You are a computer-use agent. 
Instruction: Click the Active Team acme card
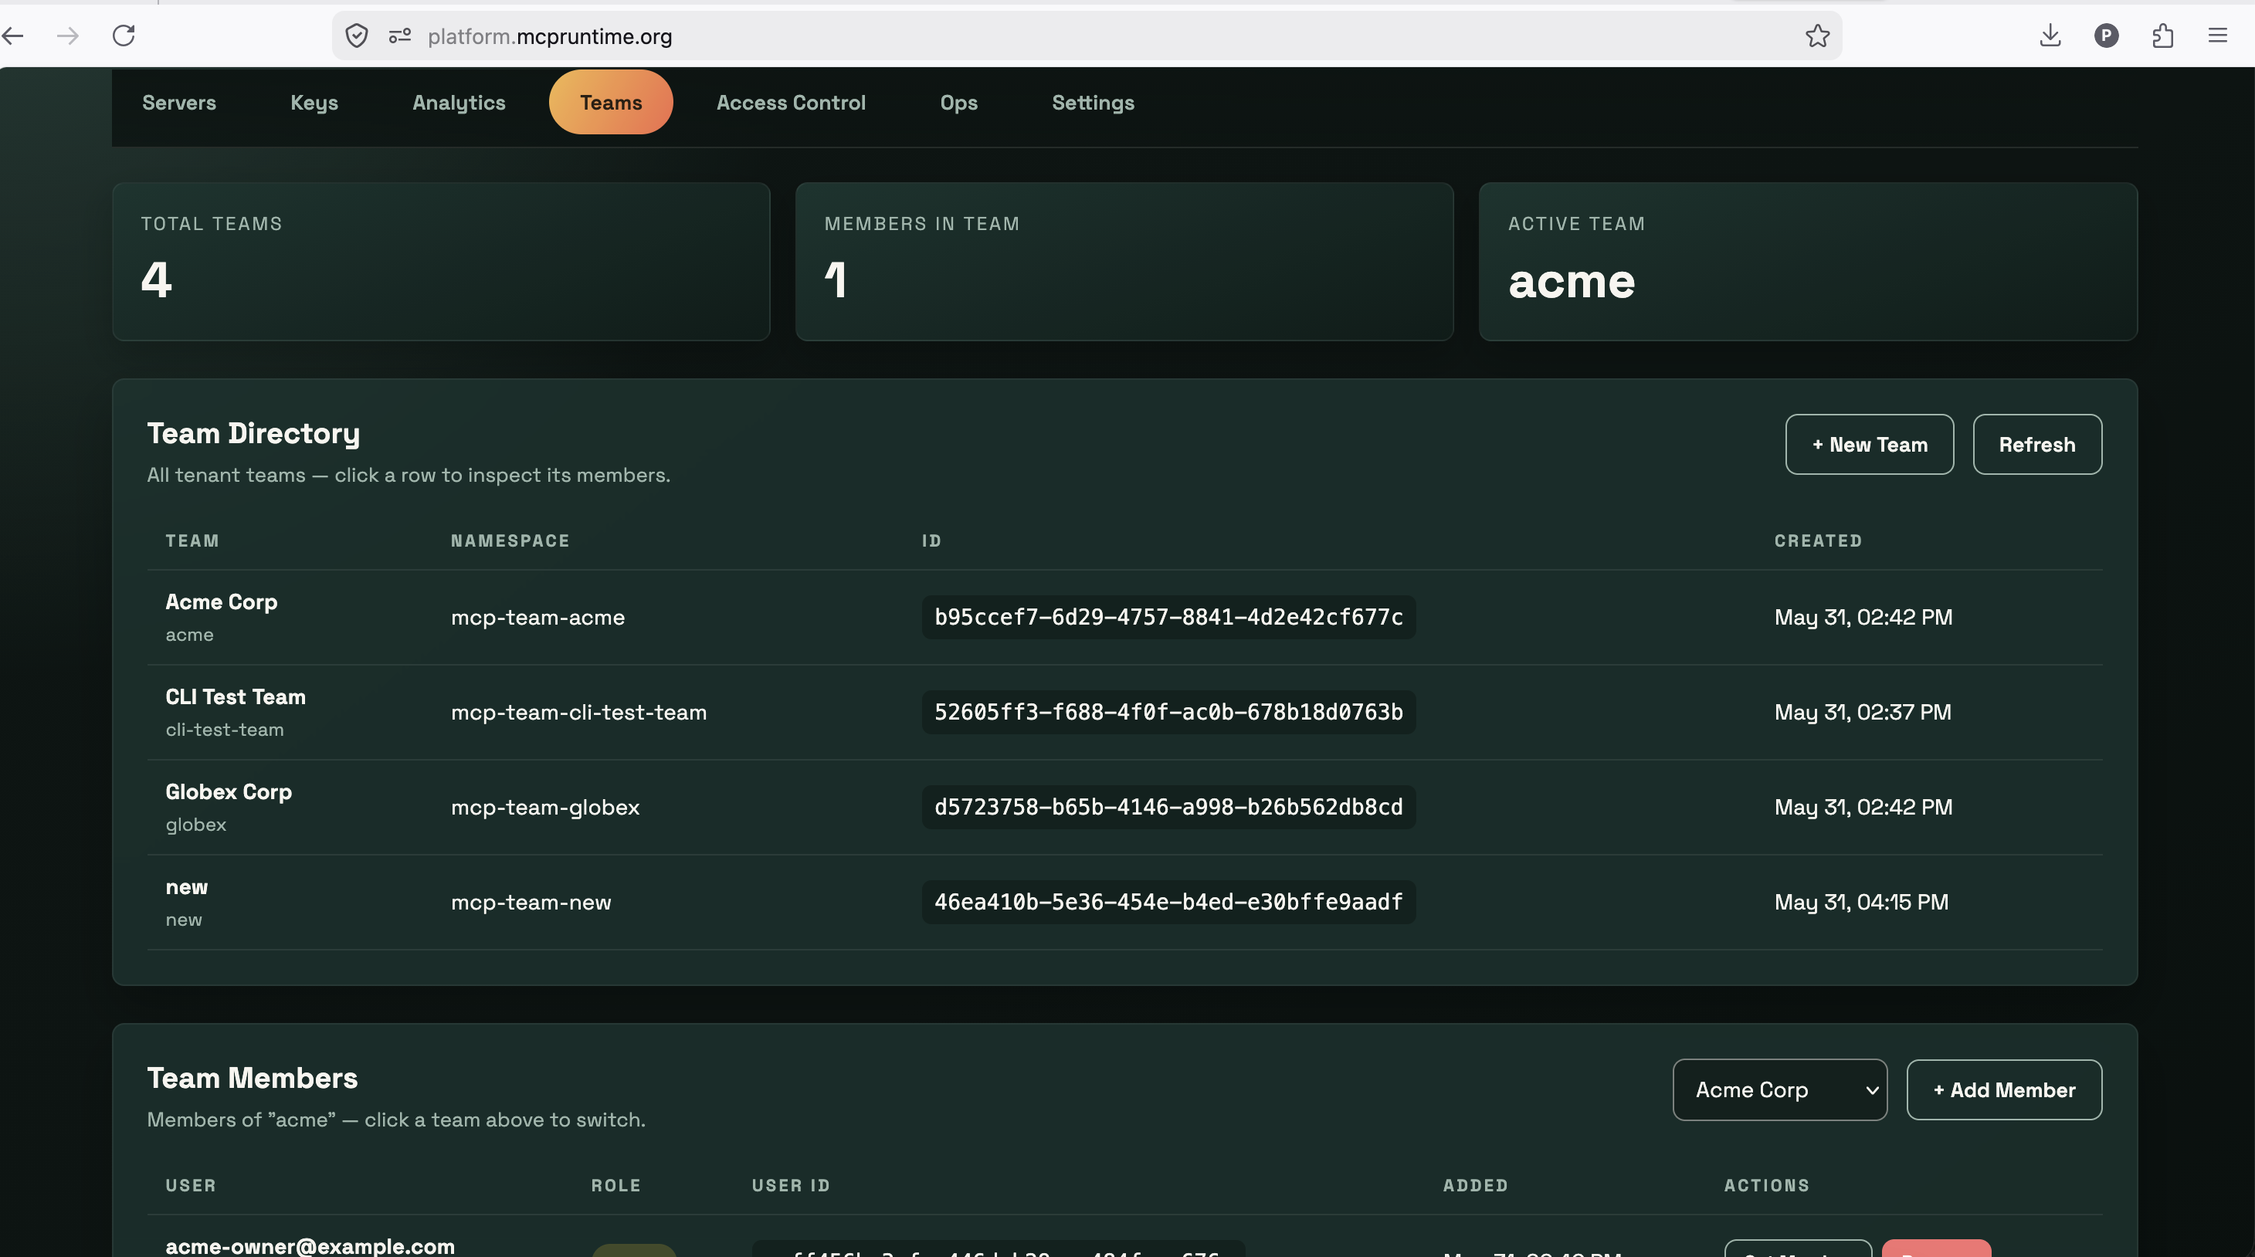(1808, 262)
